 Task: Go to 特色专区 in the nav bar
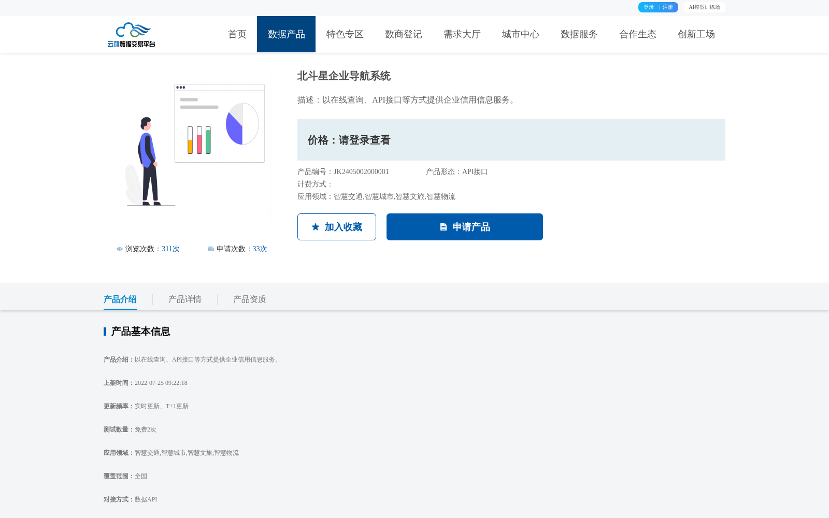[345, 34]
